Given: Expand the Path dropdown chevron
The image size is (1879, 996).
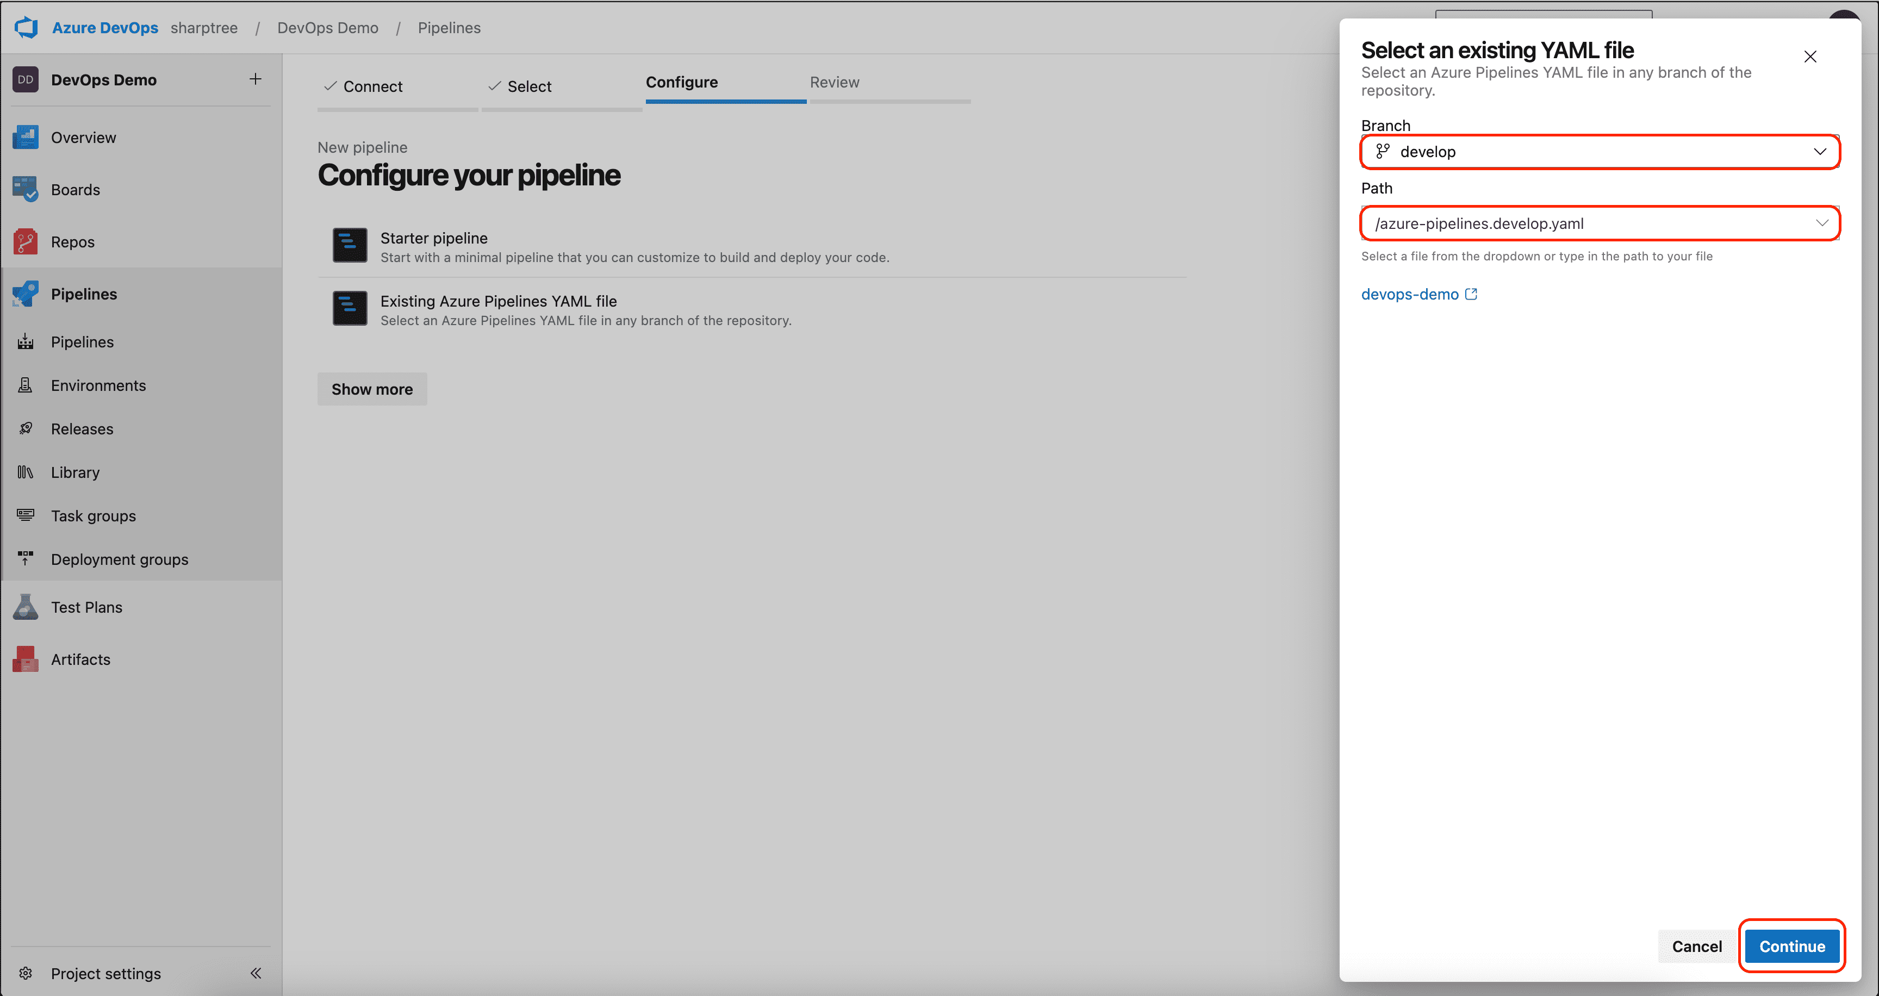Looking at the screenshot, I should click(x=1821, y=222).
